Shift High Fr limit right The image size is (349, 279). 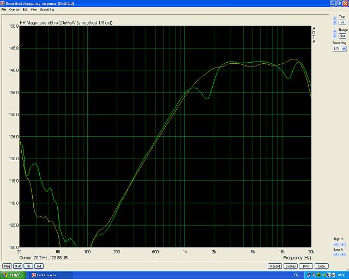click(x=342, y=244)
